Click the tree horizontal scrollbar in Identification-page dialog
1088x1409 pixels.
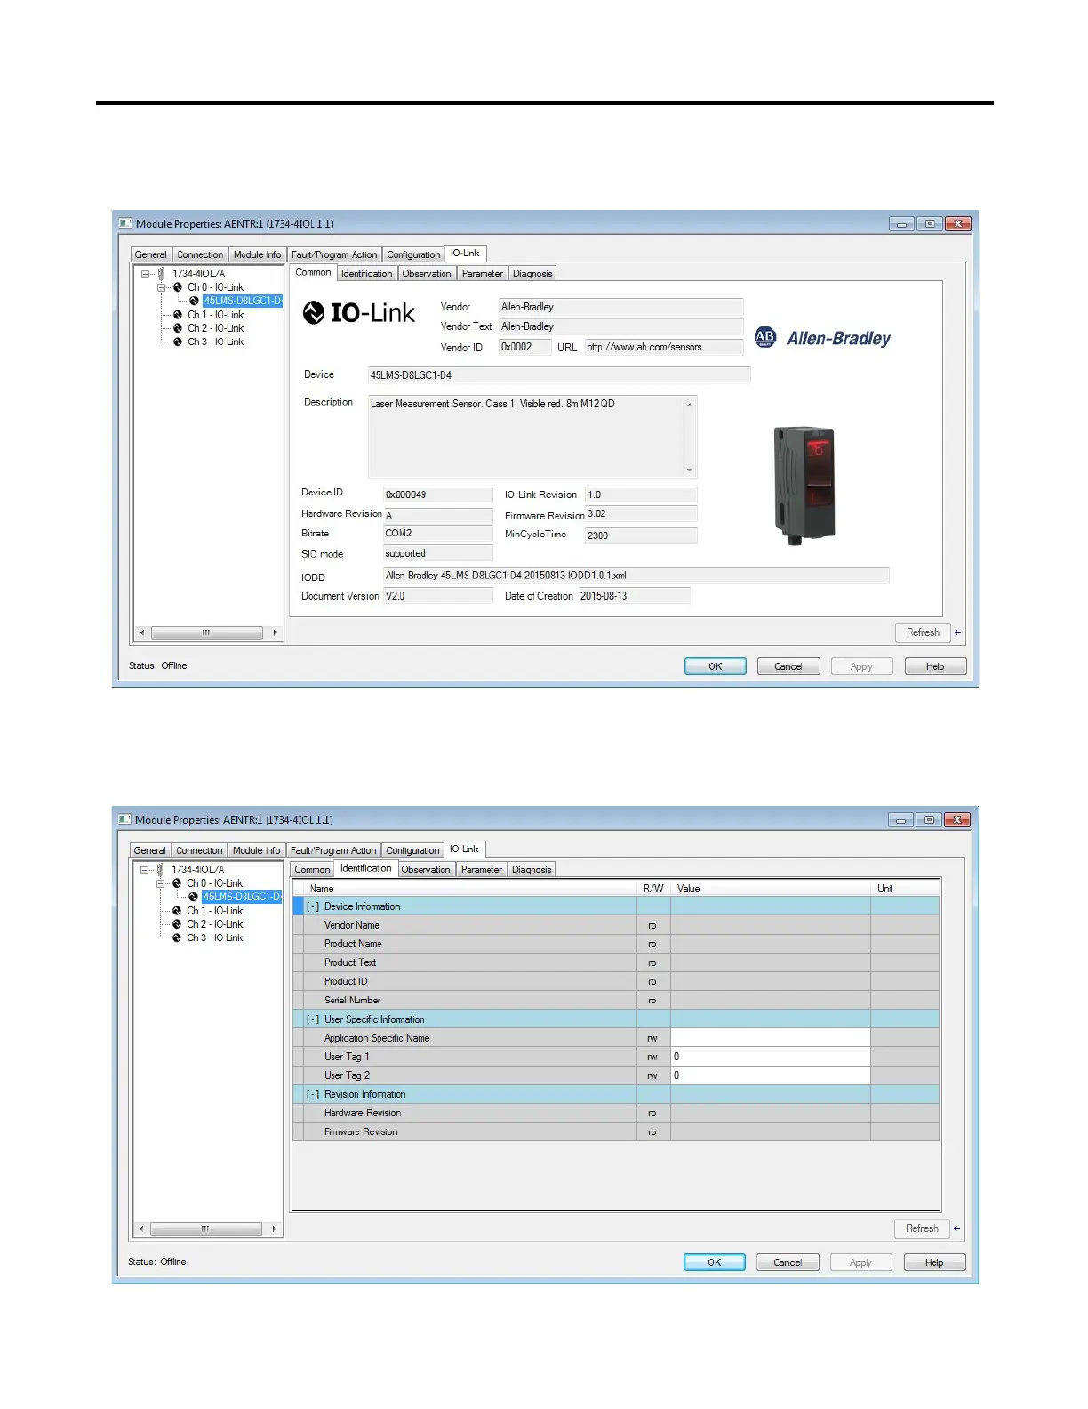click(x=206, y=1228)
